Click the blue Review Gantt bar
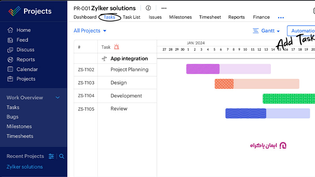 point(268,113)
